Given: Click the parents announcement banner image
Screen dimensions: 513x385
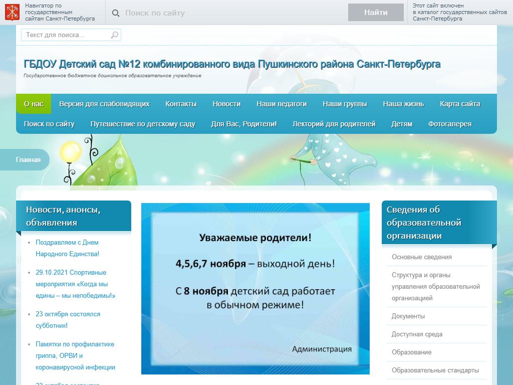Looking at the screenshot, I should pyautogui.click(x=255, y=288).
